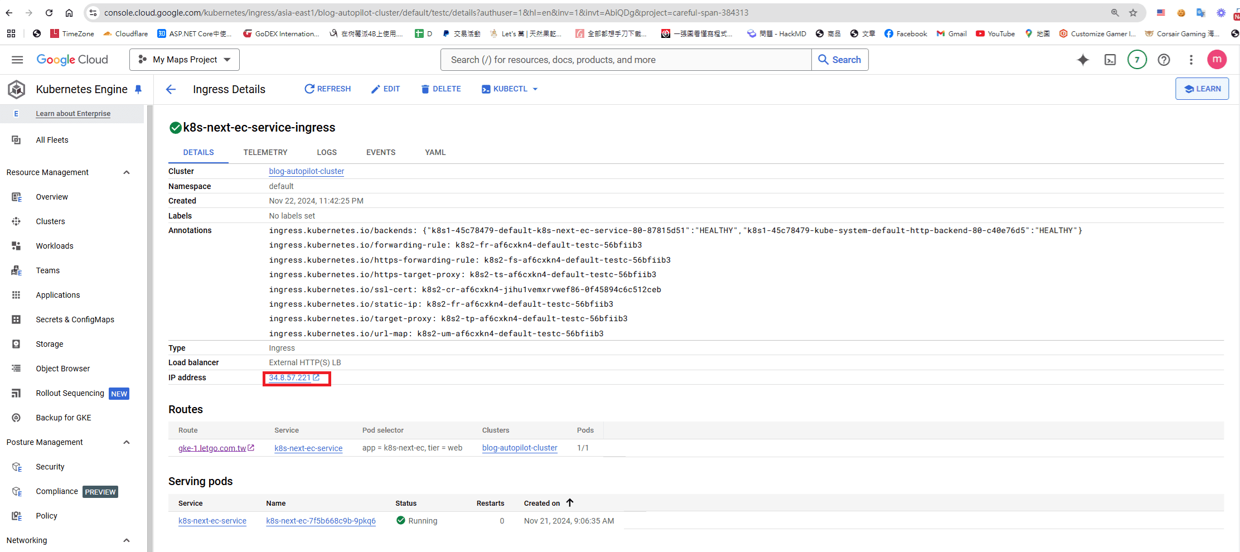Switch to the YAML tab

435,152
